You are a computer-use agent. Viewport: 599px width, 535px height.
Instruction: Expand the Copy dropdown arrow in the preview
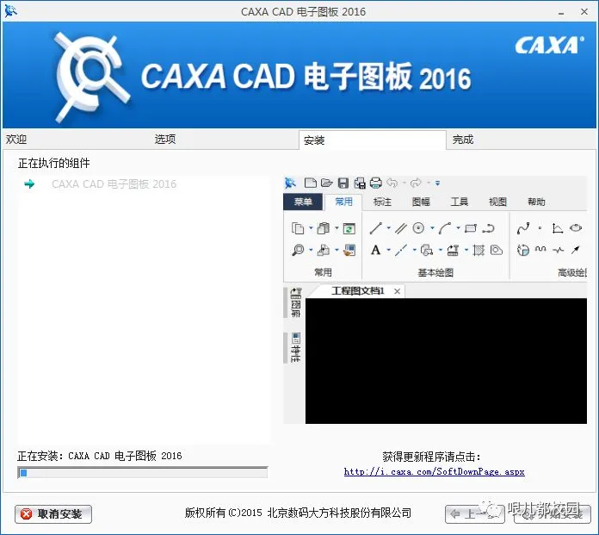click(x=311, y=228)
